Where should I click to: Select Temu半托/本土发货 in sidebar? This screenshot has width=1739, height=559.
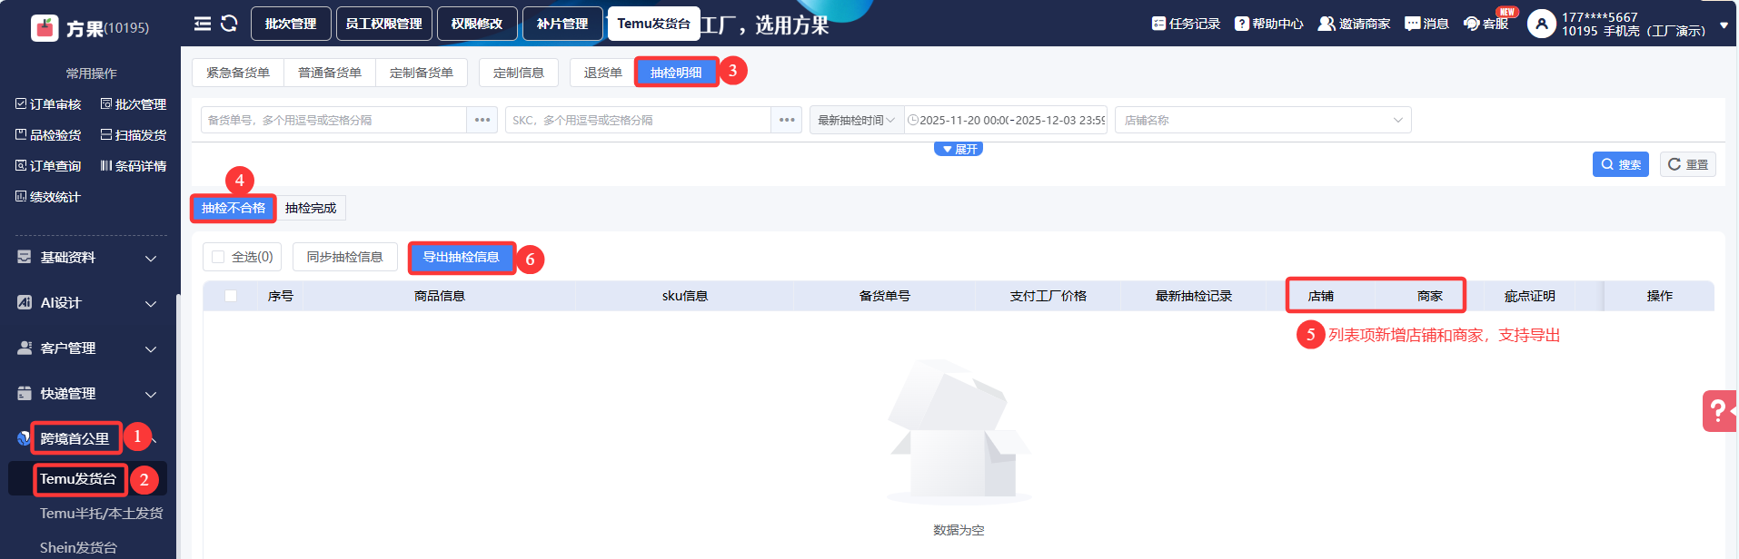point(101,514)
